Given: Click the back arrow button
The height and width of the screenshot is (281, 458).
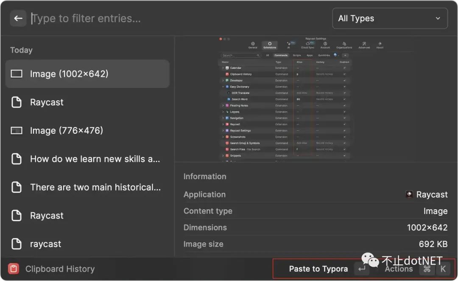Looking at the screenshot, I should pos(18,18).
